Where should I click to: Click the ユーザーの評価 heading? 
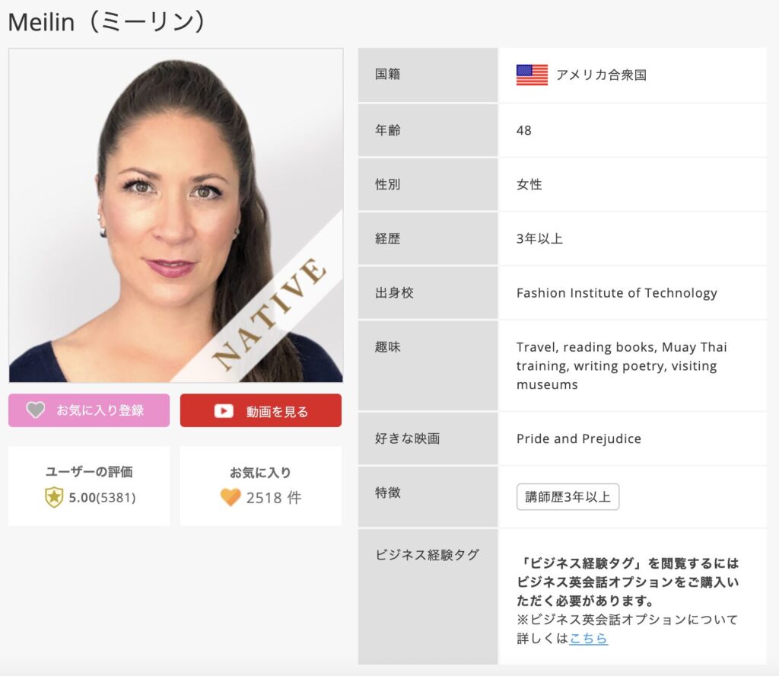click(x=89, y=472)
